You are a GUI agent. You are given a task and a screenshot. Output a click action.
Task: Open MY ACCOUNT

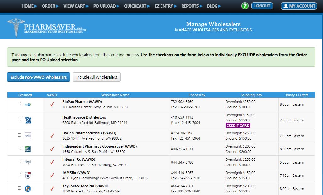(299, 6)
